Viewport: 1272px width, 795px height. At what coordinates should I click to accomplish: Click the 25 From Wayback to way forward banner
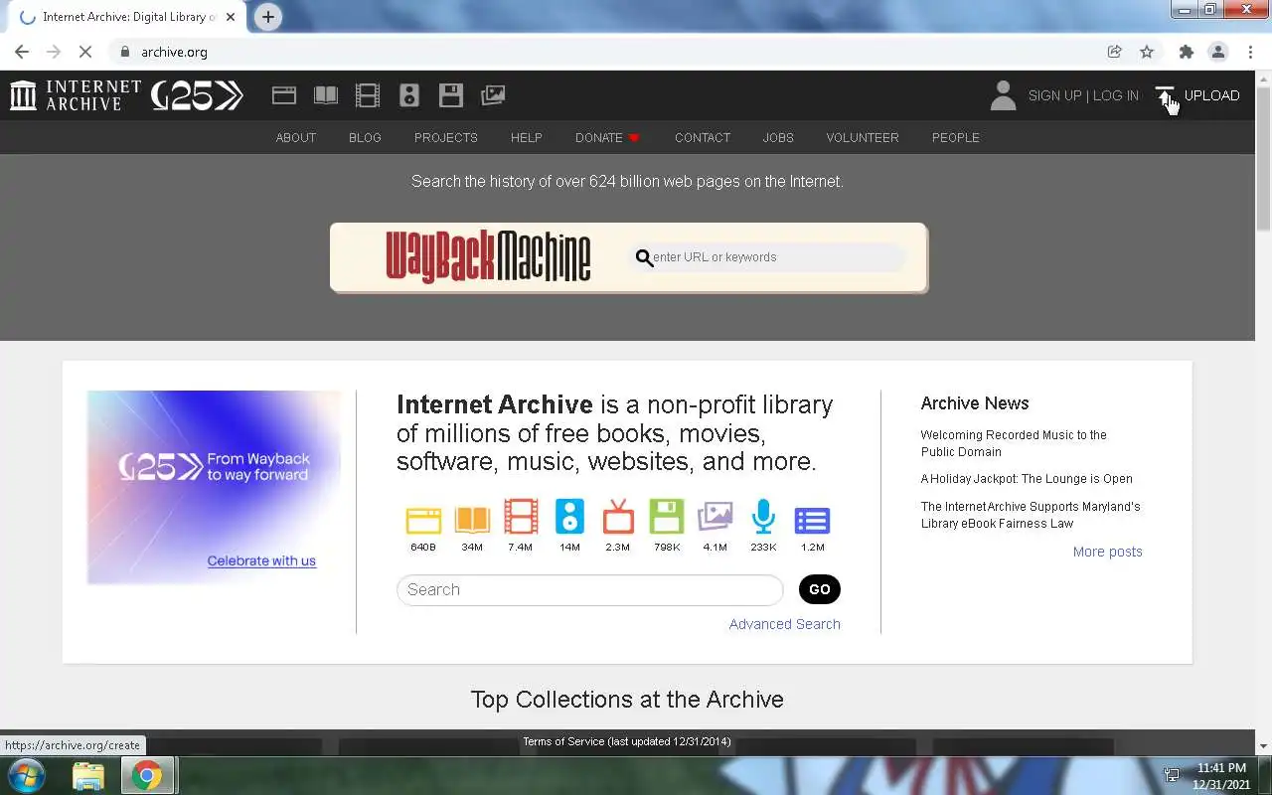214,487
